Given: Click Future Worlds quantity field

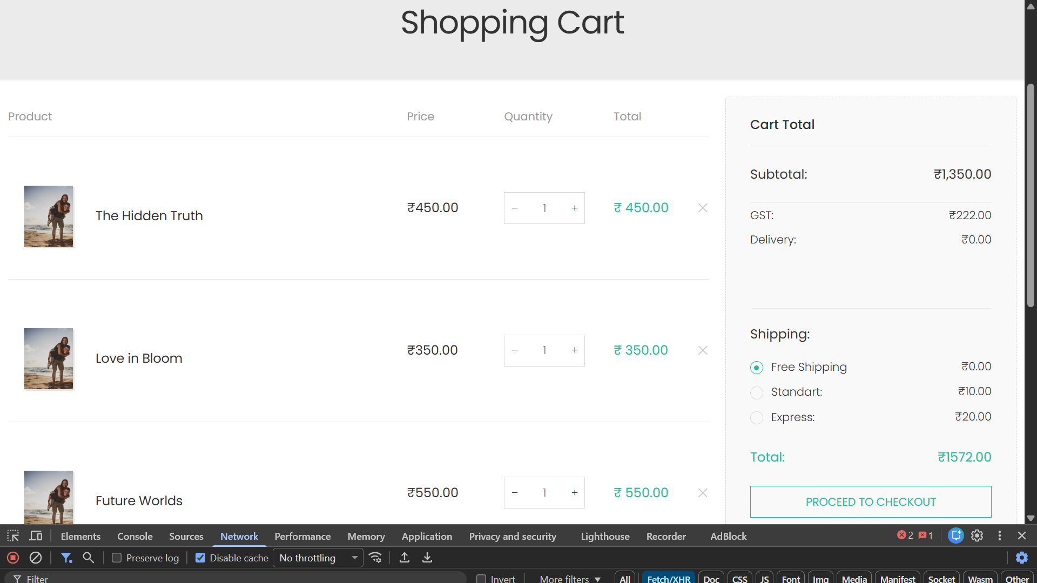Looking at the screenshot, I should (544, 492).
